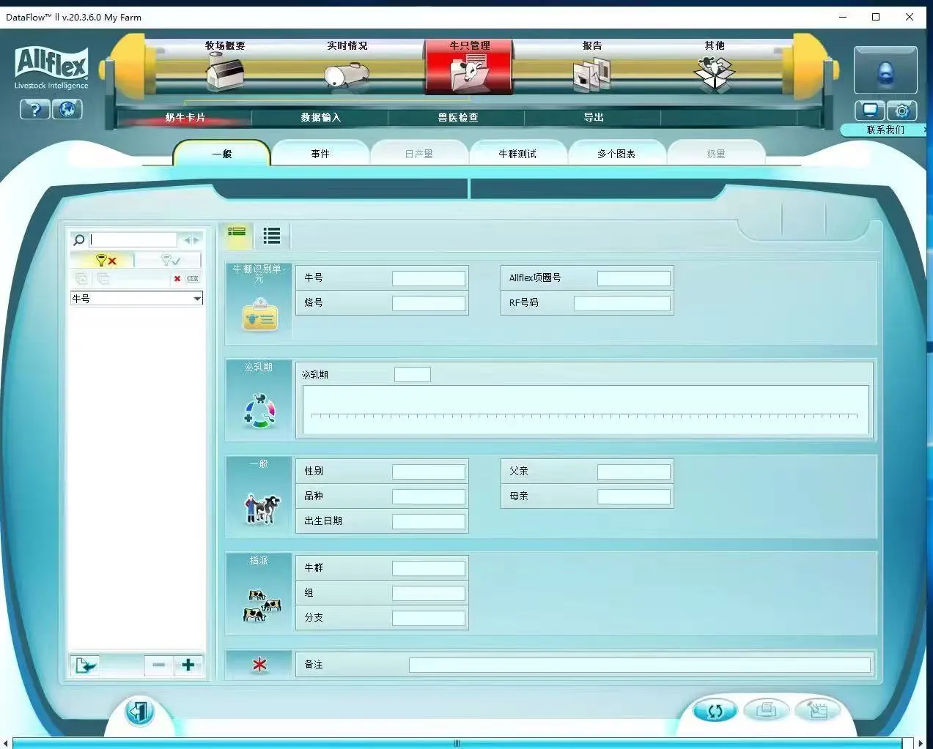Click the minus icon to remove a cow

tap(158, 665)
